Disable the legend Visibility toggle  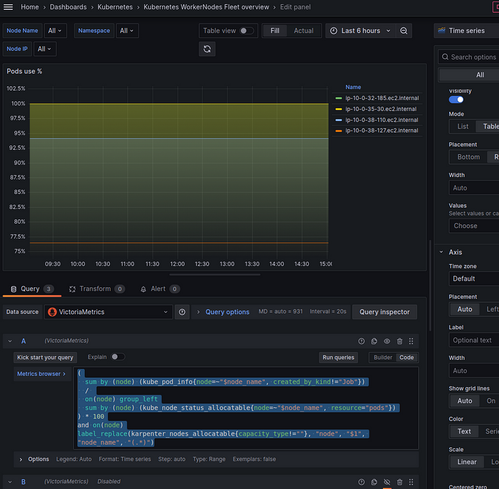(x=456, y=99)
